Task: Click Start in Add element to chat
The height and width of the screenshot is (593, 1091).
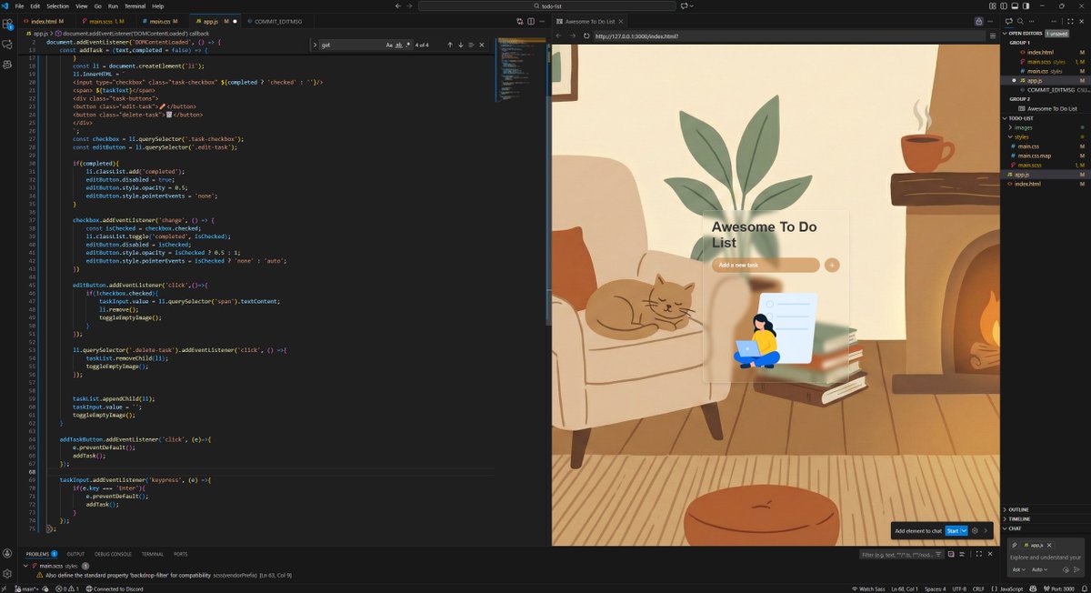Action: click(x=952, y=531)
